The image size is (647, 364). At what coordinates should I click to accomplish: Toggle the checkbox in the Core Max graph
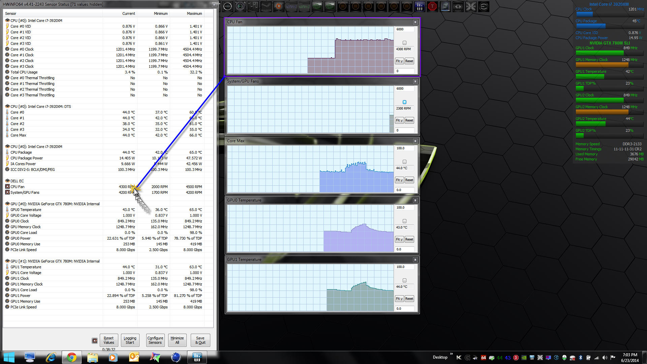404,162
